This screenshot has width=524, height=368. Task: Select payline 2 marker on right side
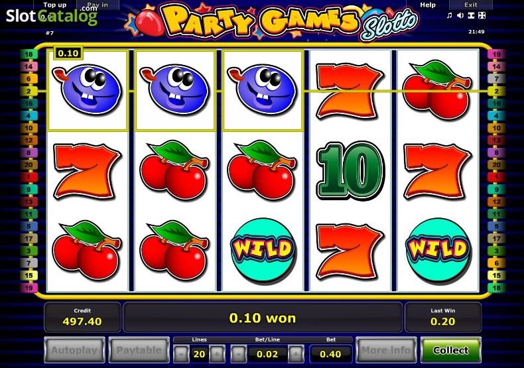[x=496, y=91]
